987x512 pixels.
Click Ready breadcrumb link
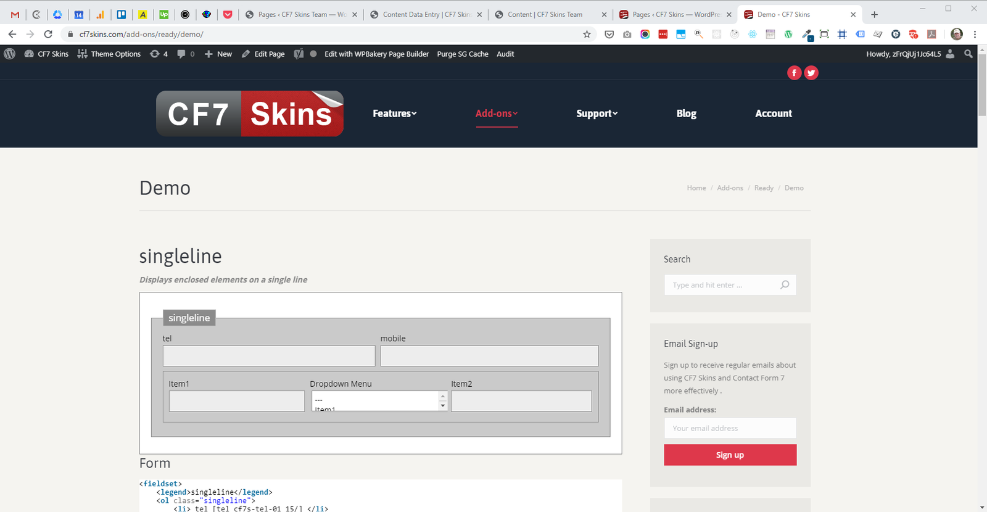(764, 188)
